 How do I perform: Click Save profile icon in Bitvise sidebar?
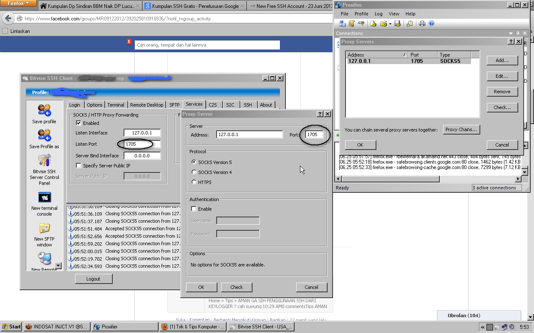pos(44,111)
